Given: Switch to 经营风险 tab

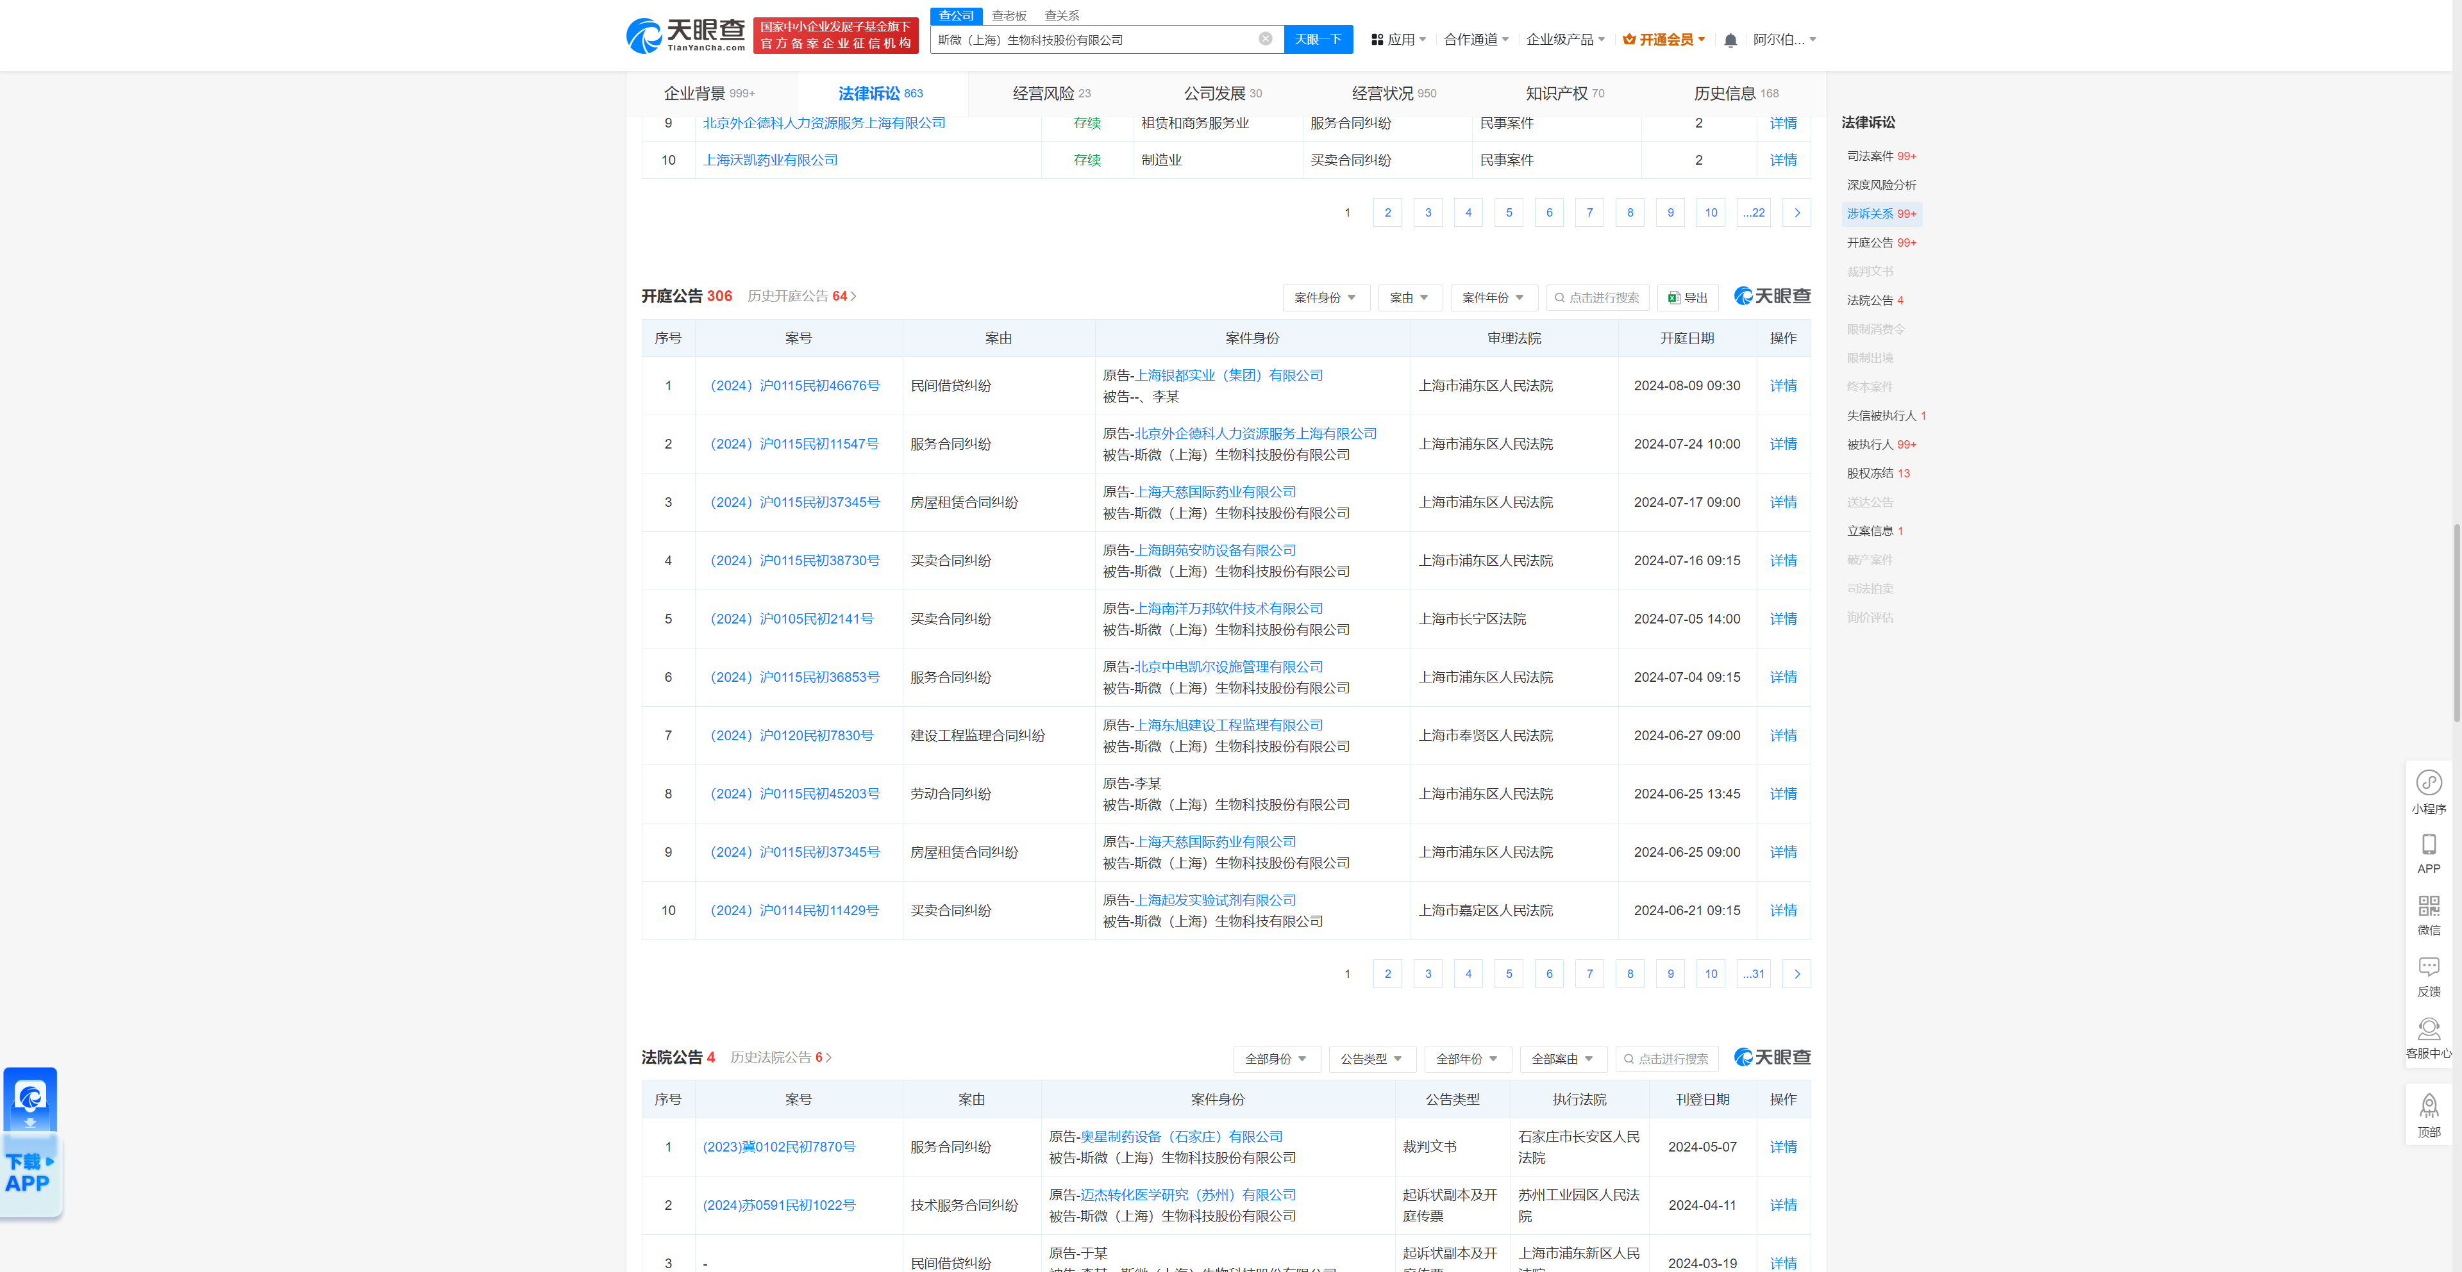Looking at the screenshot, I should pyautogui.click(x=1051, y=94).
